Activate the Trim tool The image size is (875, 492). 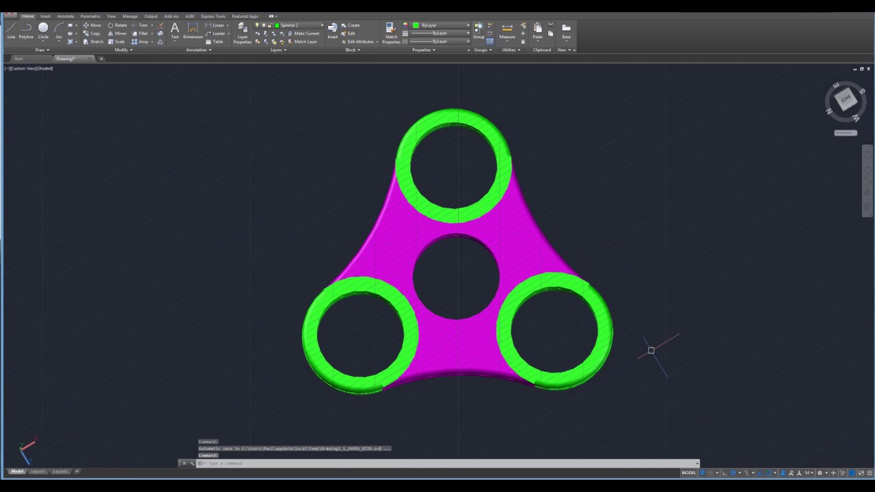(140, 25)
